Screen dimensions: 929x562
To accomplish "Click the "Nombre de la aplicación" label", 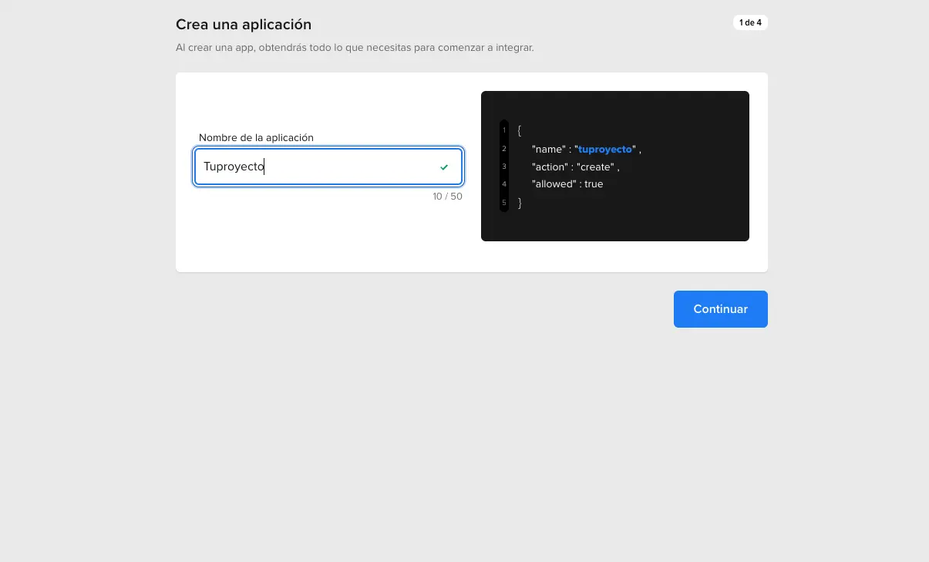I will click(256, 138).
